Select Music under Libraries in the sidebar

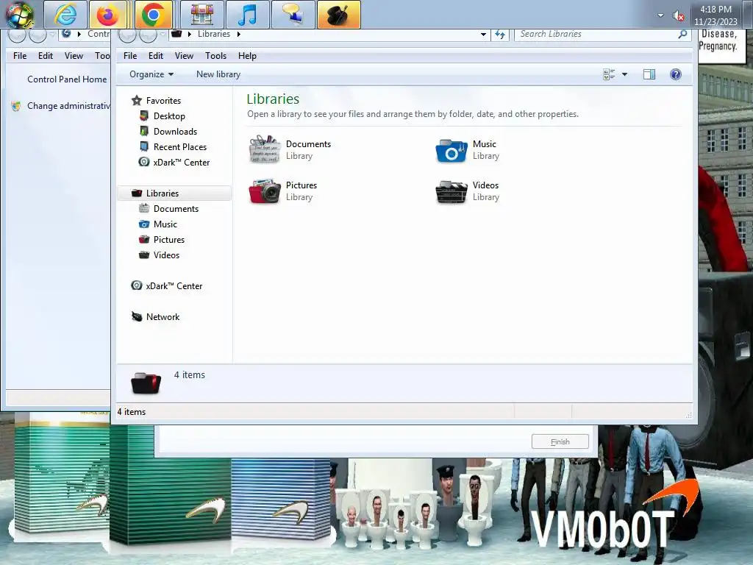[x=165, y=224]
